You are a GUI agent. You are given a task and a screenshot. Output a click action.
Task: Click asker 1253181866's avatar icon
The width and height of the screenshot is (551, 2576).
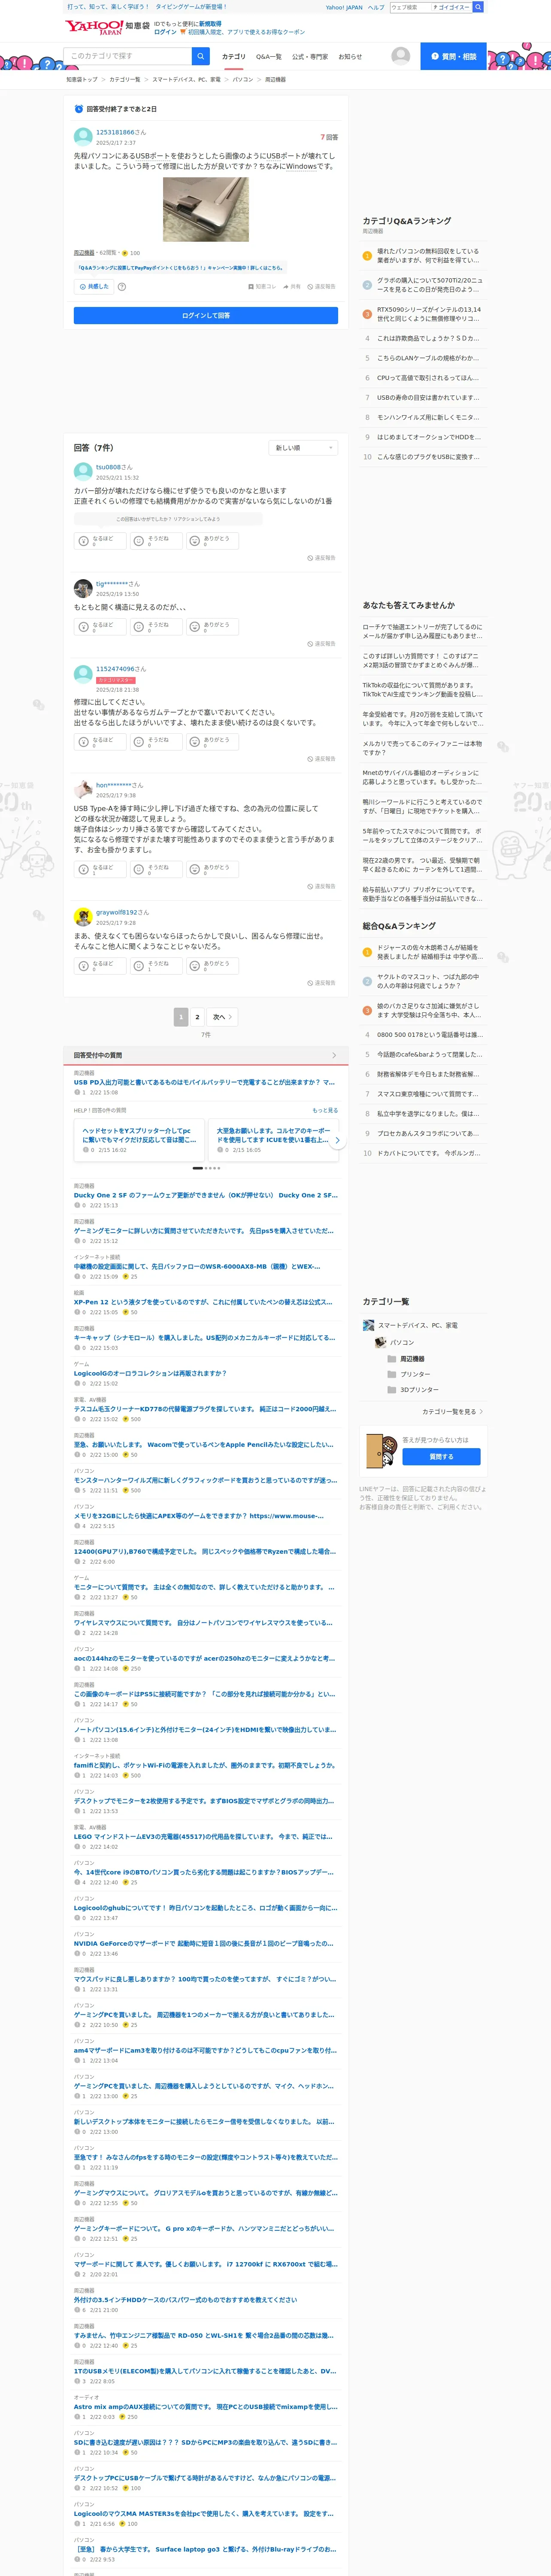83,137
